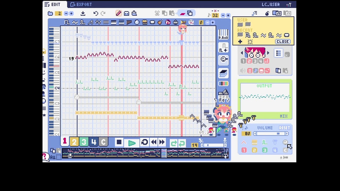The image size is (340, 191).
Task: Select channel tab 3
Action: pyautogui.click(x=84, y=142)
